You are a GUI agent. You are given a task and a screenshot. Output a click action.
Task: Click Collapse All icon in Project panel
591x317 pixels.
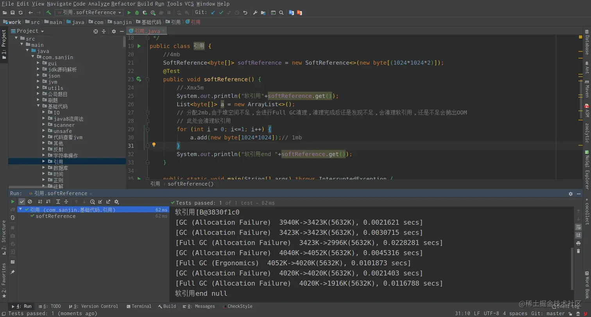pos(104,31)
